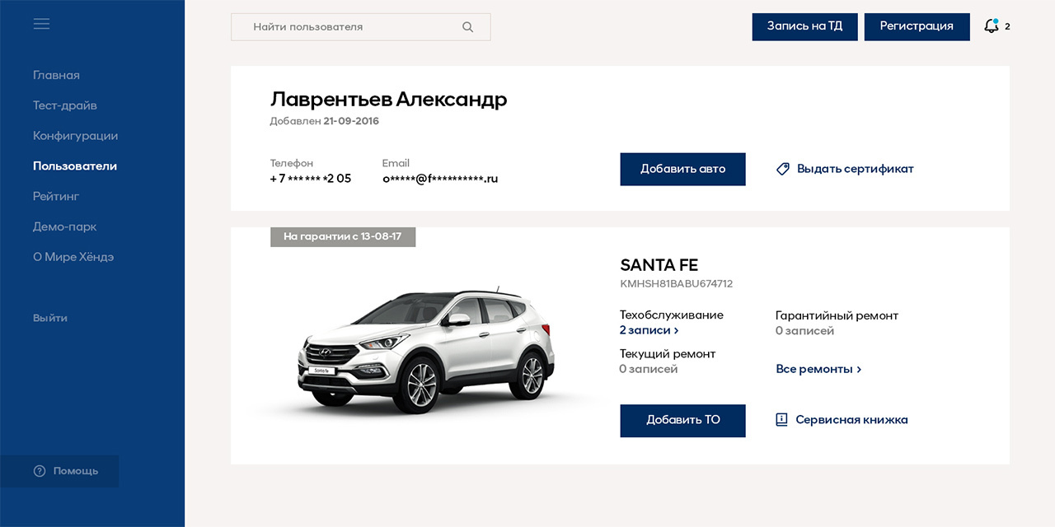The image size is (1055, 527).
Task: Go to Главная in sidebar
Action: tap(56, 75)
